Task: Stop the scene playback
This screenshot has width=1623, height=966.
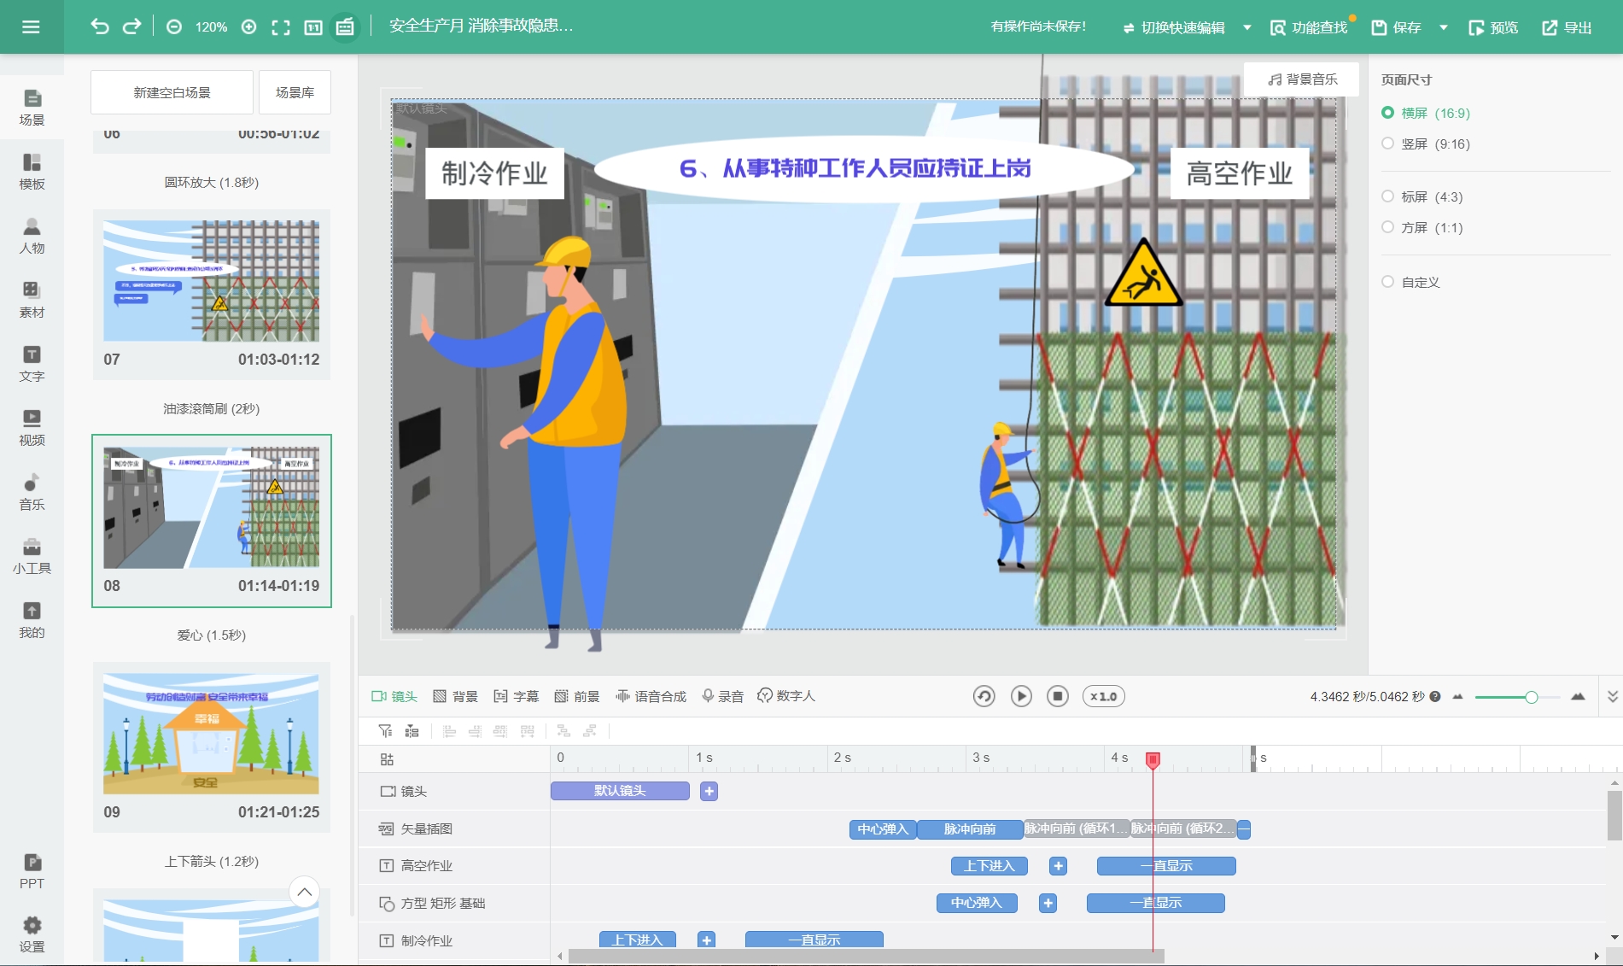Action: (x=1058, y=696)
